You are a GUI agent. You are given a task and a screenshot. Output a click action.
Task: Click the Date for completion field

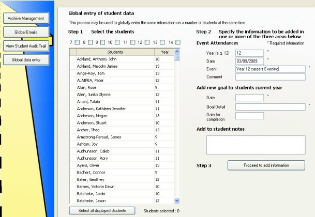249,116
